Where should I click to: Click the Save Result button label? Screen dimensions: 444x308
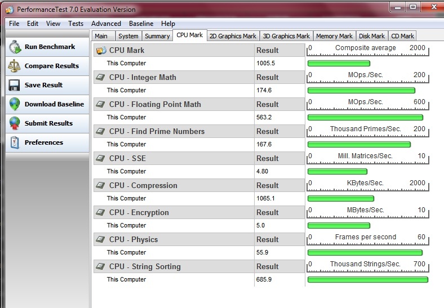pos(43,85)
